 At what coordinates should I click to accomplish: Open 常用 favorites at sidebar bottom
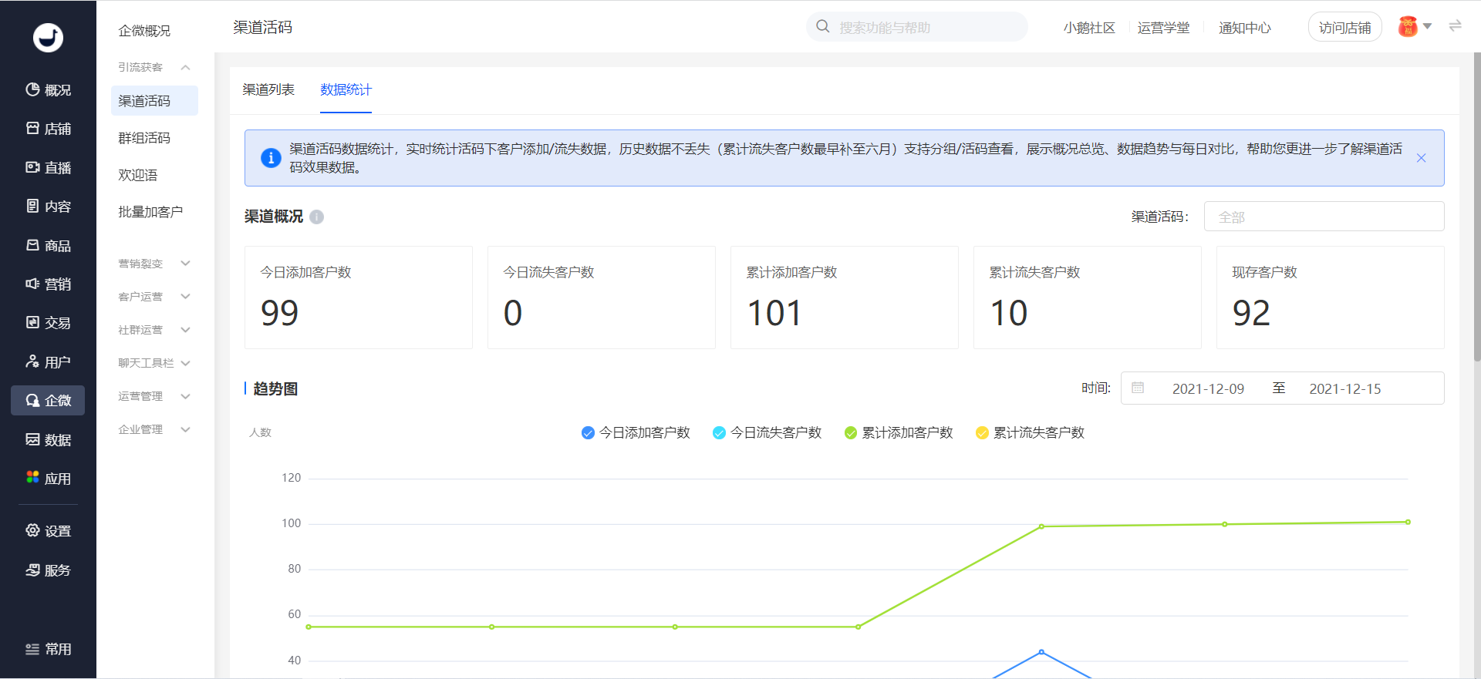click(48, 649)
